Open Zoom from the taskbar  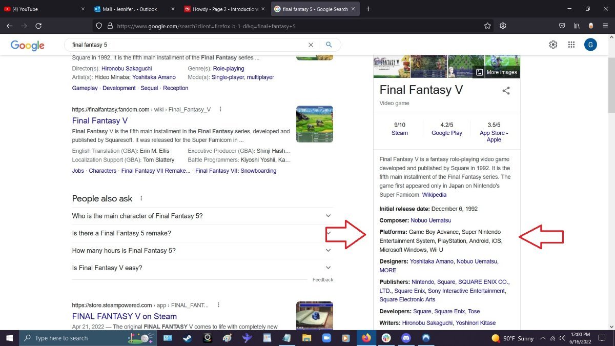(326, 338)
